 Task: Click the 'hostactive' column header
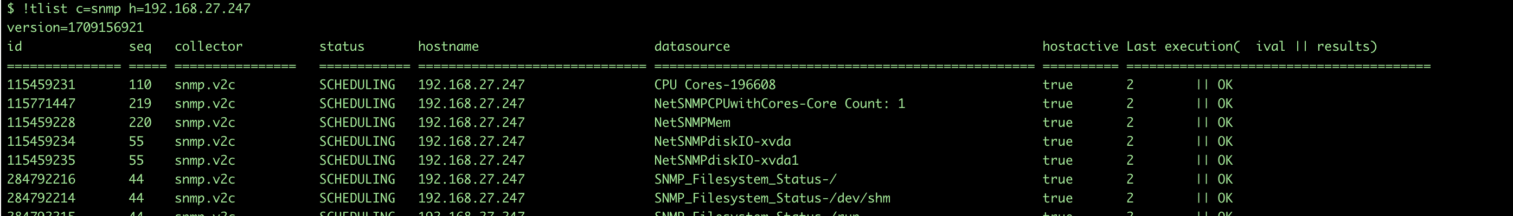(x=1080, y=46)
